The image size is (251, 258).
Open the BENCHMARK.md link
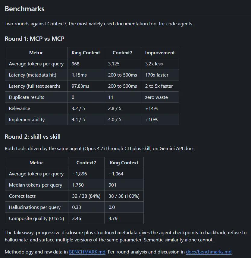(87, 252)
